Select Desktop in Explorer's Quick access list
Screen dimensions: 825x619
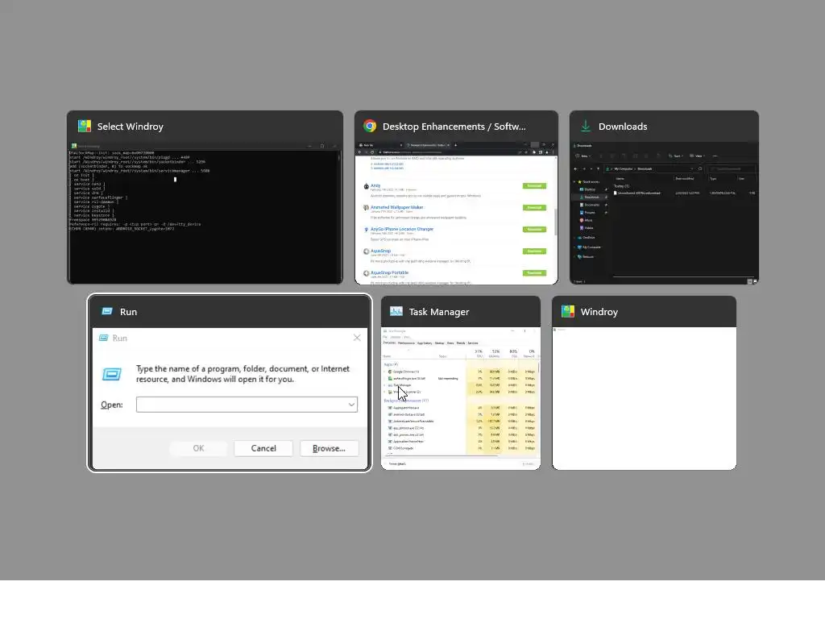pos(590,189)
